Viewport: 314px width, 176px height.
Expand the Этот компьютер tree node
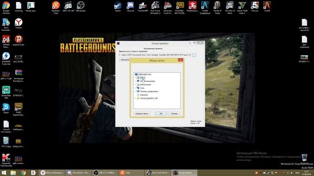pyautogui.click(x=135, y=81)
